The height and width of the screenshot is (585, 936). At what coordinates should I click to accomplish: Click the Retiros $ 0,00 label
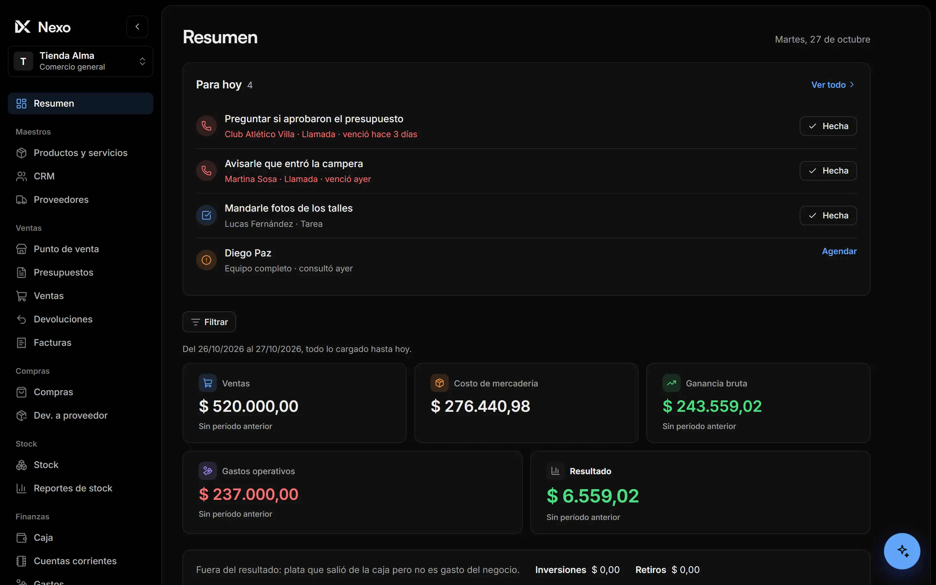(x=668, y=570)
